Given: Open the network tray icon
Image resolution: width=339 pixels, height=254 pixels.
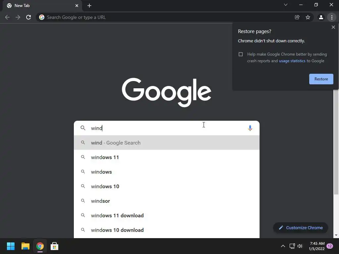Looking at the screenshot, I should point(292,246).
